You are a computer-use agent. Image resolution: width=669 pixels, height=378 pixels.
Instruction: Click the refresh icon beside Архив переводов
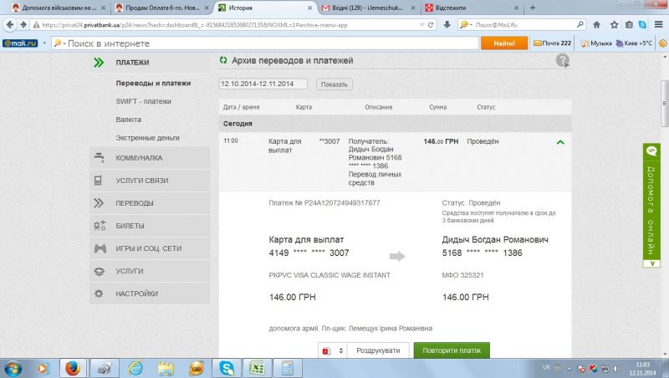tap(222, 61)
